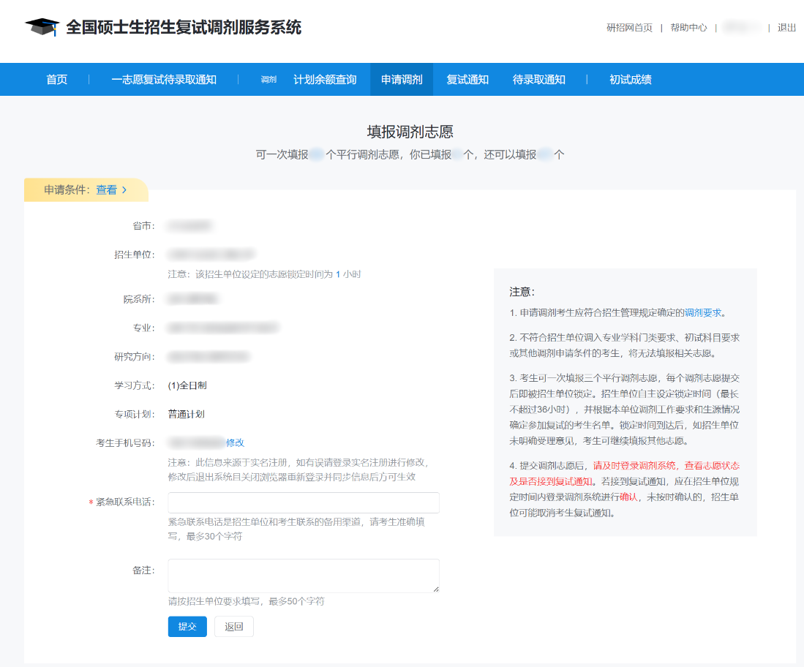Click the 备注 remarks text box
Screen dimensions: 804x667
303,576
